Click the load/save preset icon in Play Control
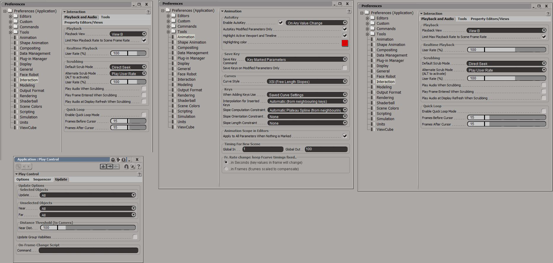The width and height of the screenshot is (553, 263). [x=133, y=167]
